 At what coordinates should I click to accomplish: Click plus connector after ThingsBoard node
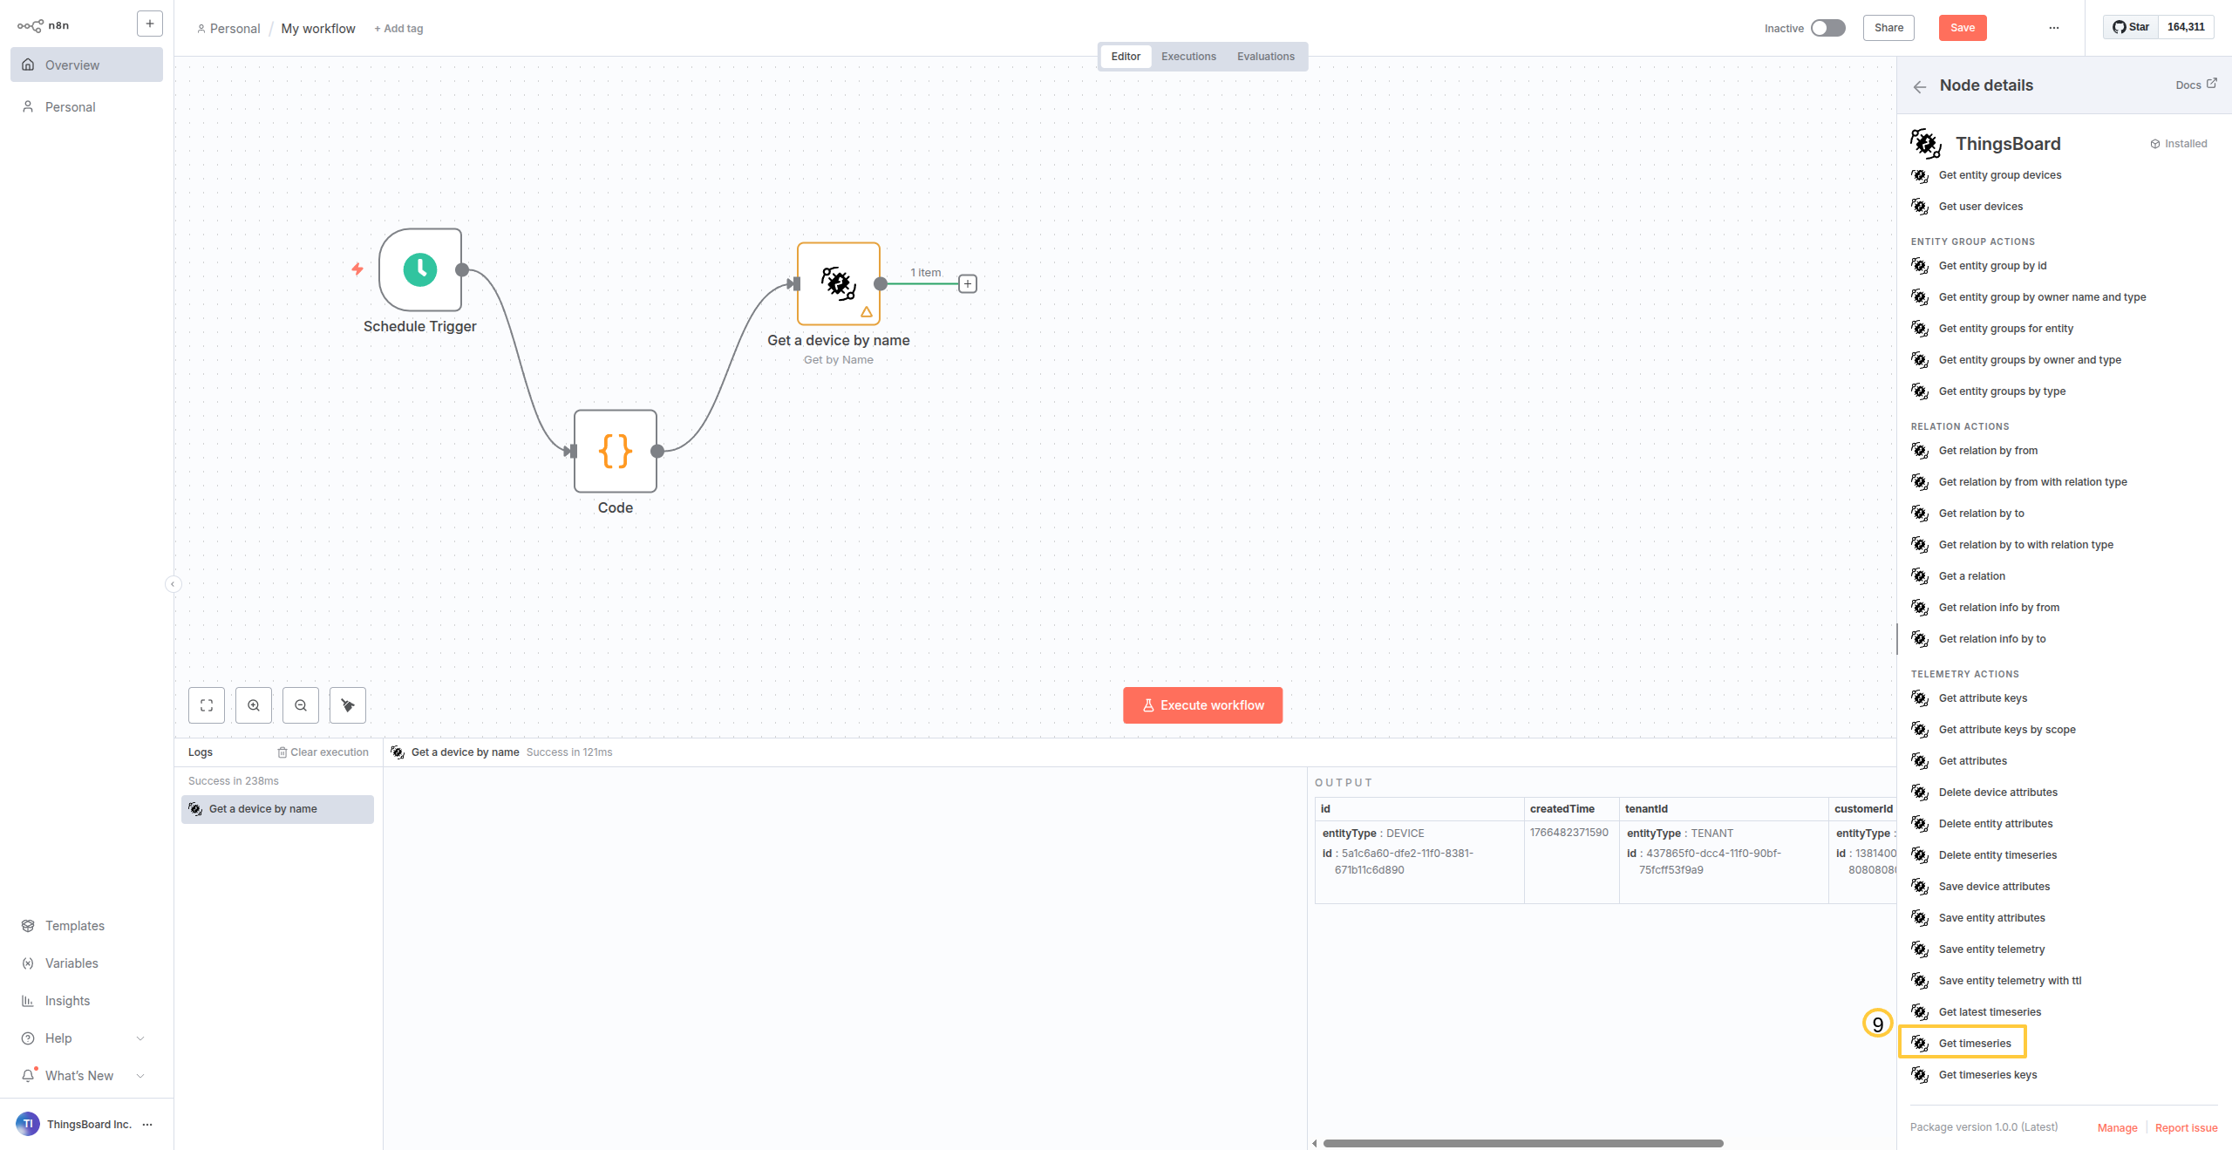(968, 284)
